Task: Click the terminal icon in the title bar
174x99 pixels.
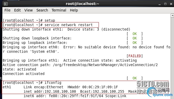Action: (6, 4)
